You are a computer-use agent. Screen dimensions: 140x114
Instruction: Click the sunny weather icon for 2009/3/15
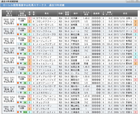click(18, 112)
